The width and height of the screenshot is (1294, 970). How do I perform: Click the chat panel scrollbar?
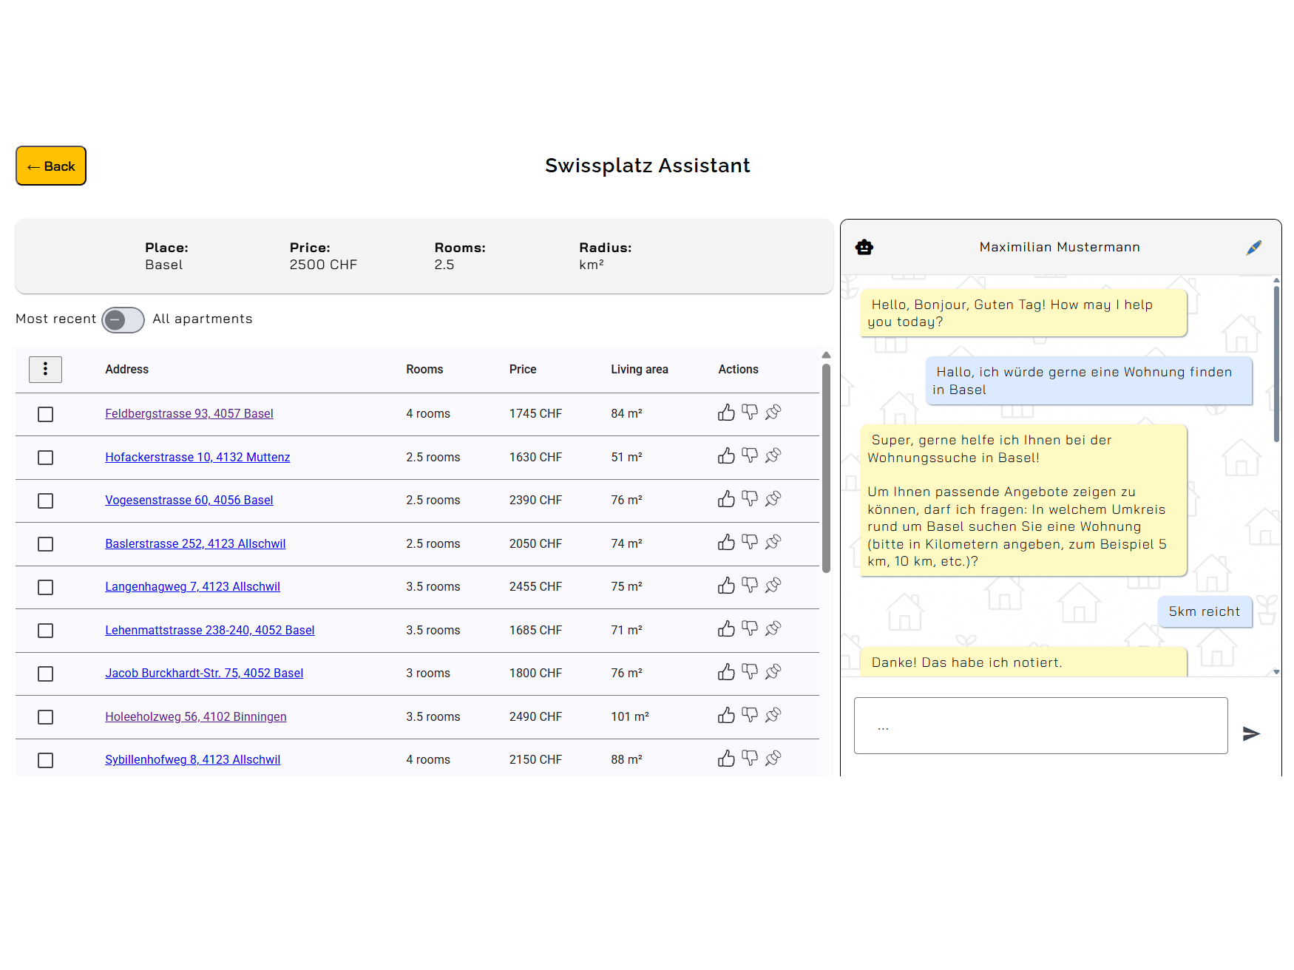(x=1276, y=365)
